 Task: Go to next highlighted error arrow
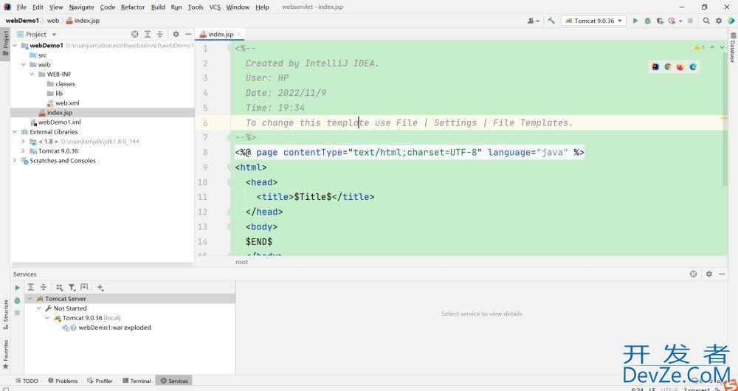pos(723,47)
